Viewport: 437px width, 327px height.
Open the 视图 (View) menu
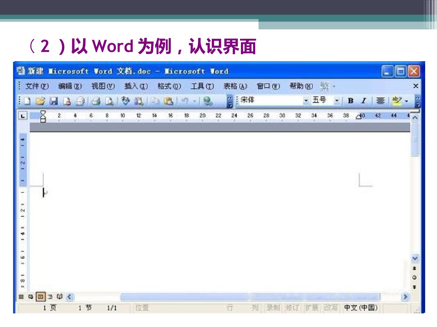coord(103,86)
